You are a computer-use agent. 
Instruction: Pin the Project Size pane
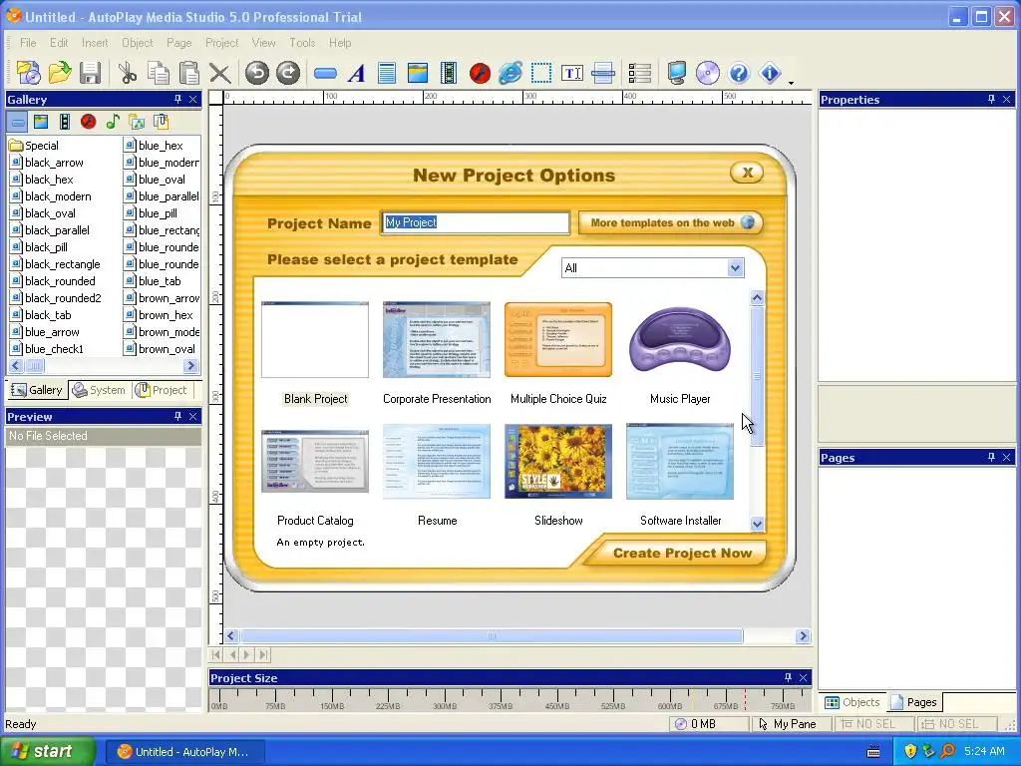point(788,678)
